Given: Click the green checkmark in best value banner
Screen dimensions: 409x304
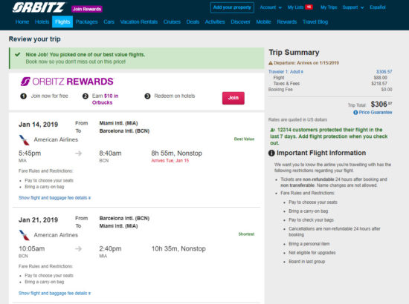Looking at the screenshot, I should coord(18,55).
